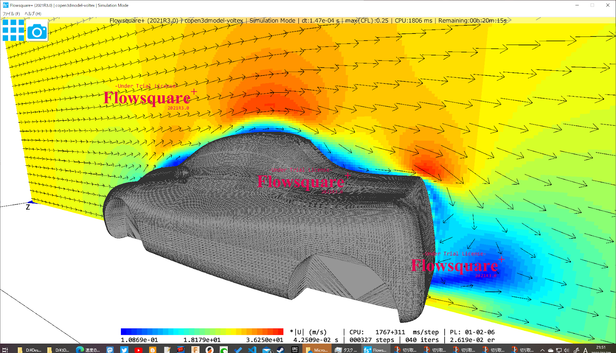
Task: Open the volume control tray icon
Action: tap(566, 350)
